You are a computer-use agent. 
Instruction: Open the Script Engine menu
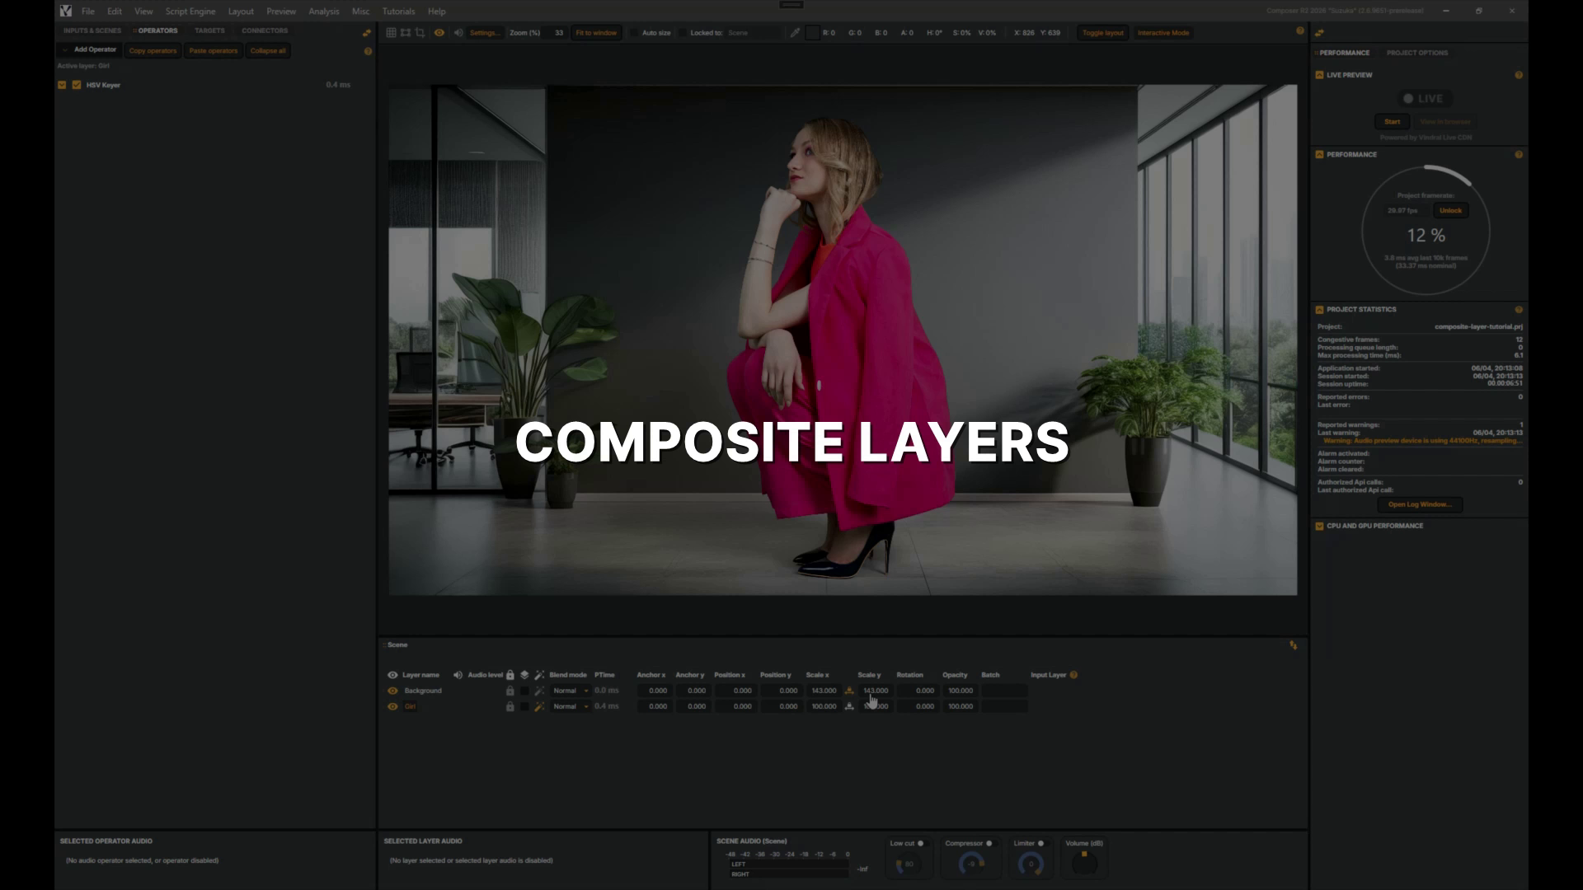190,12
